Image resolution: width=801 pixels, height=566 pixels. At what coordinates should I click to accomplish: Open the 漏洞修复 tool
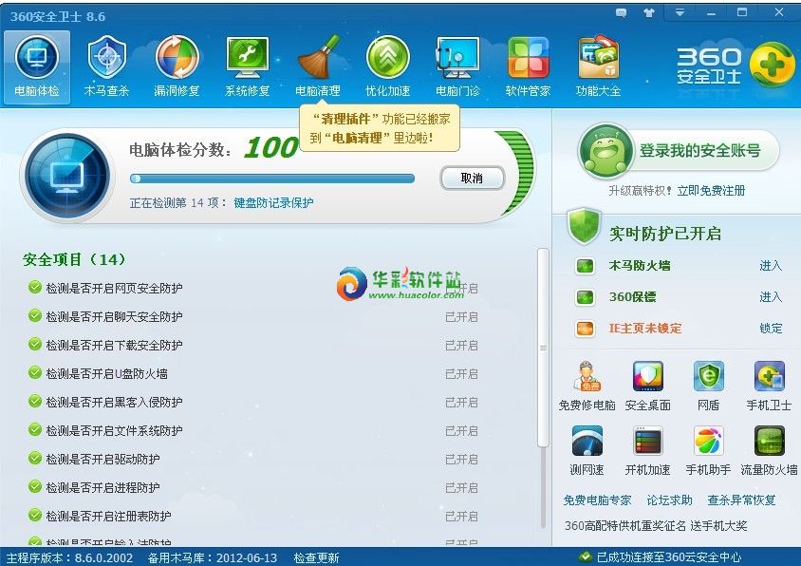click(x=177, y=67)
